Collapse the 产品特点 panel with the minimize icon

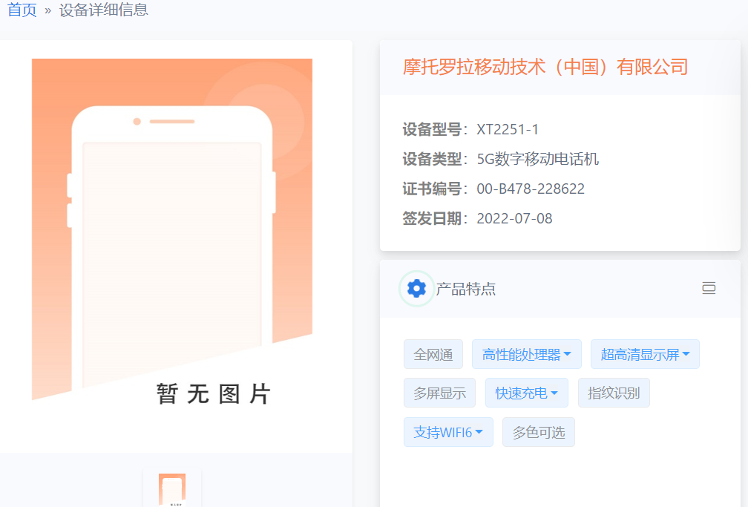tap(709, 288)
